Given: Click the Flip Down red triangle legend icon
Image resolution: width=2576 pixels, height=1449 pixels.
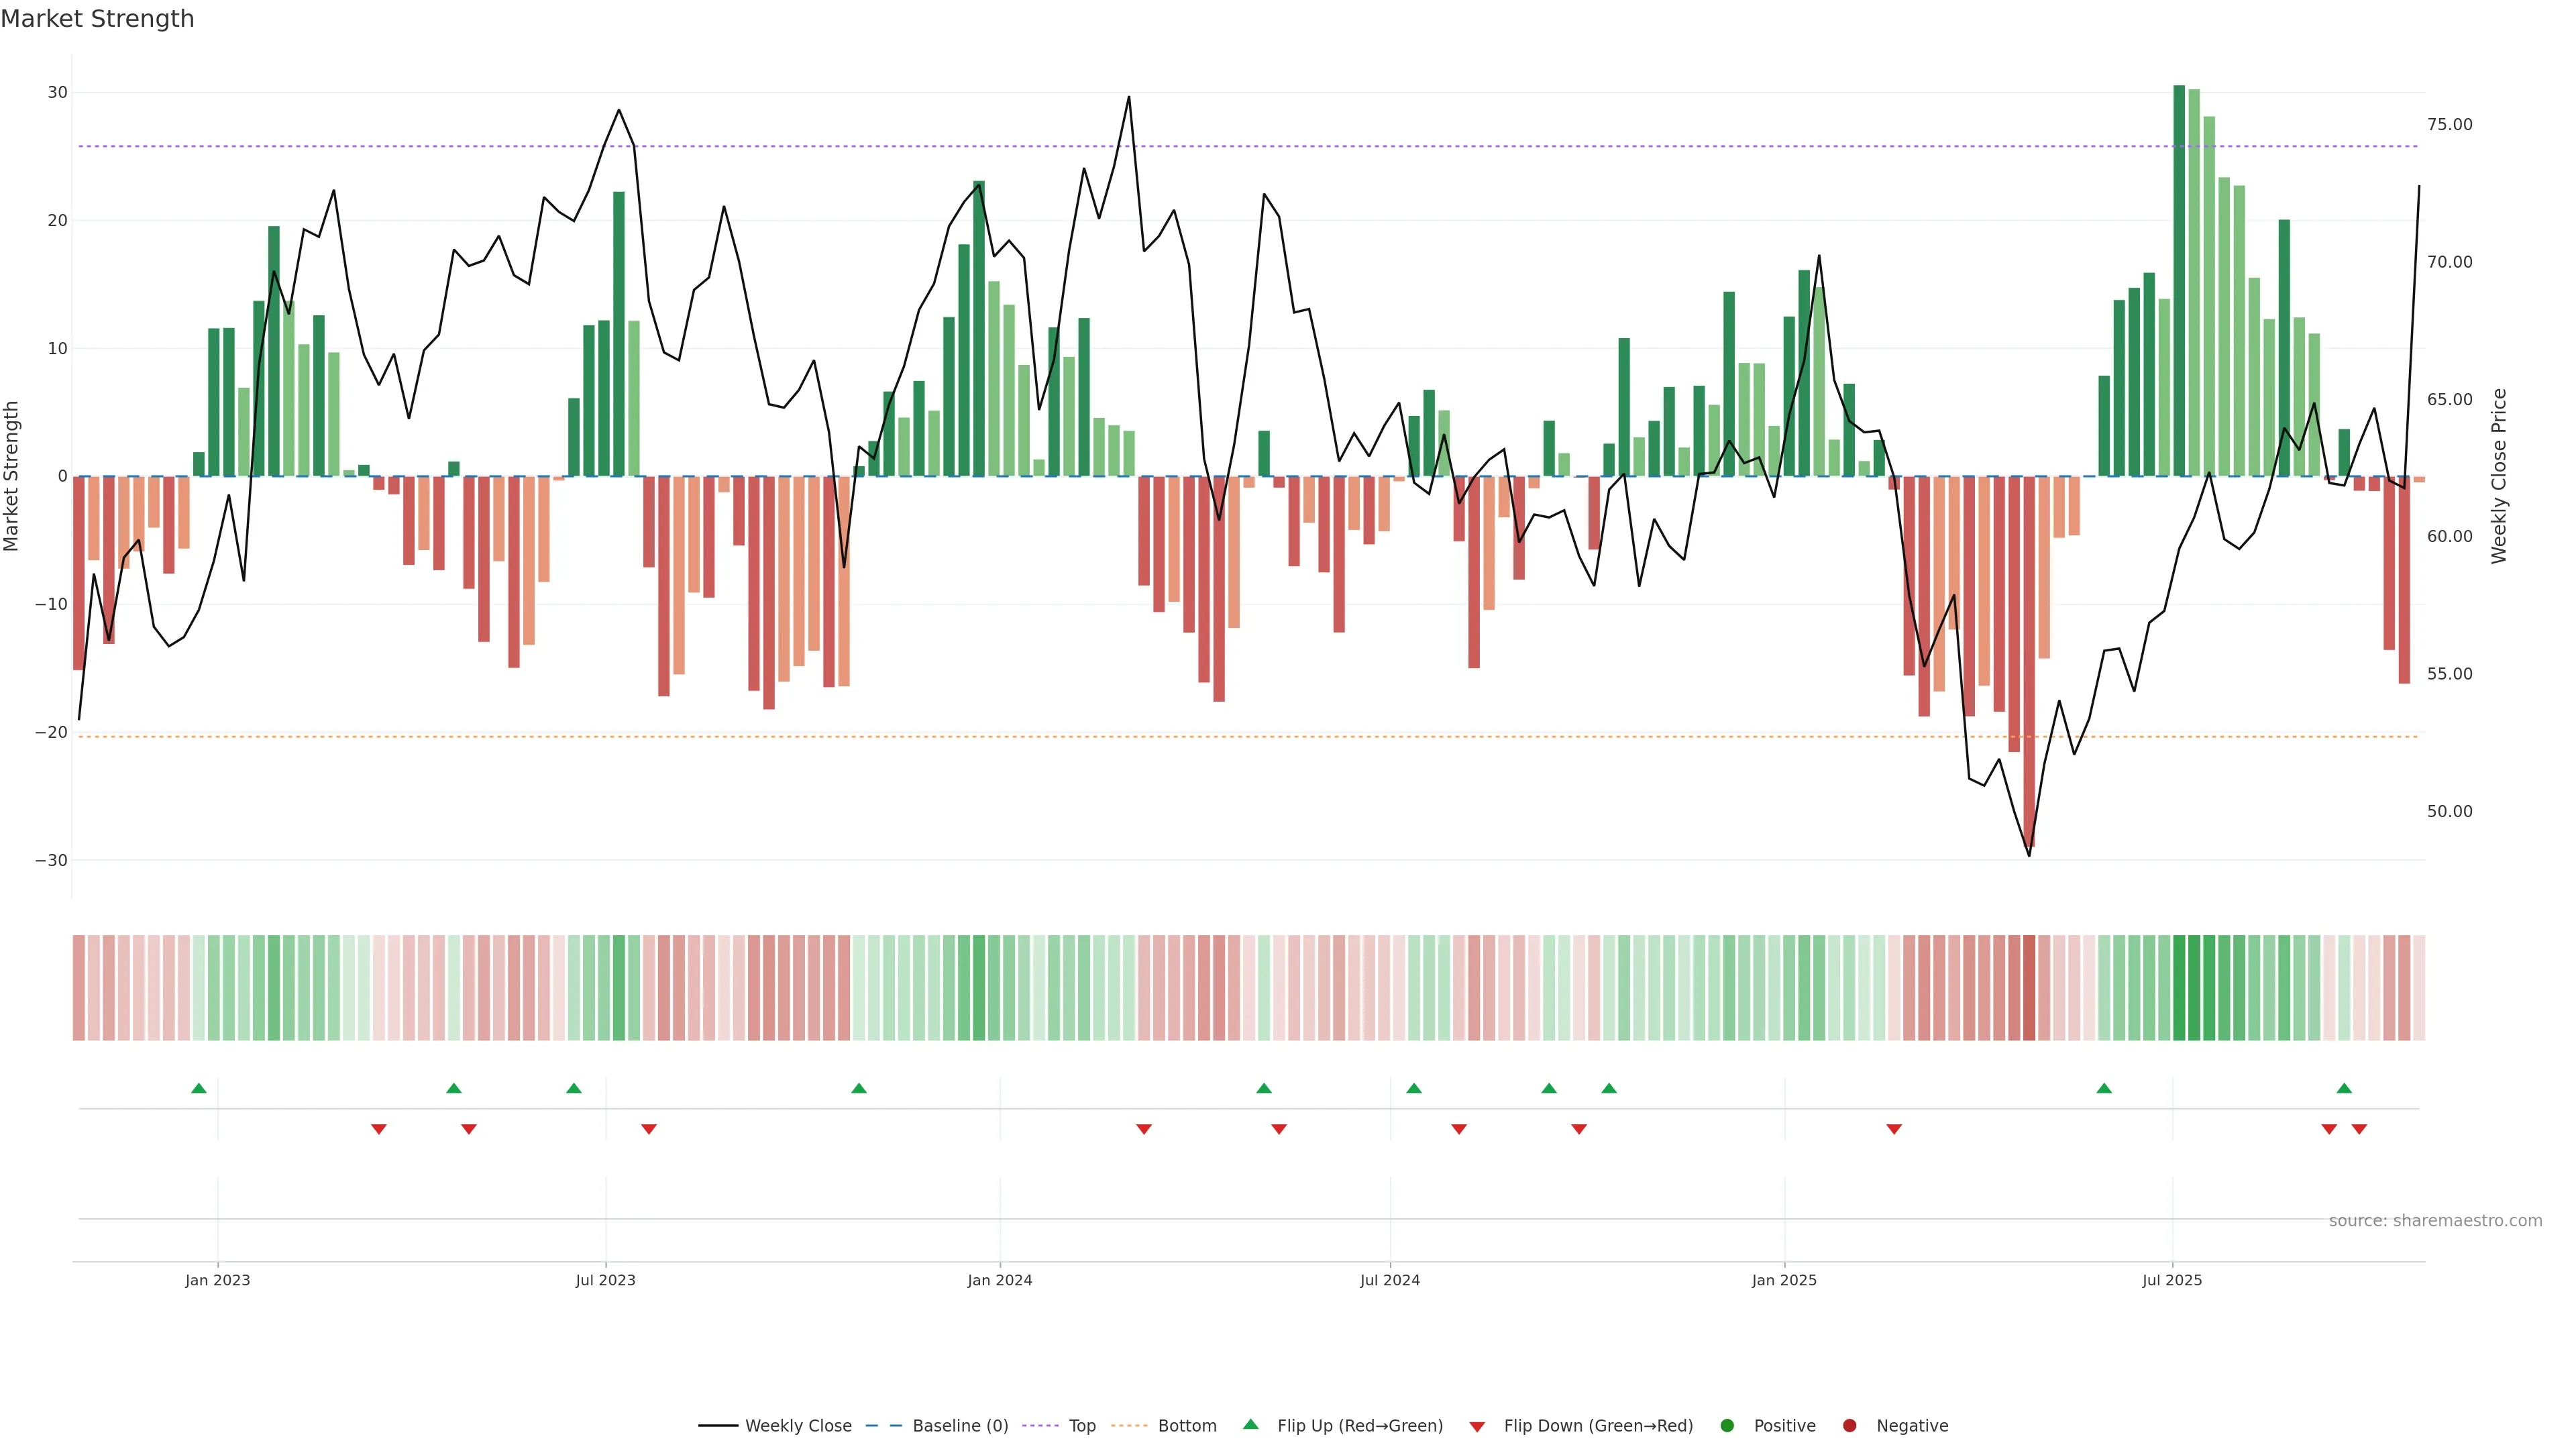Looking at the screenshot, I should tap(1477, 1427).
